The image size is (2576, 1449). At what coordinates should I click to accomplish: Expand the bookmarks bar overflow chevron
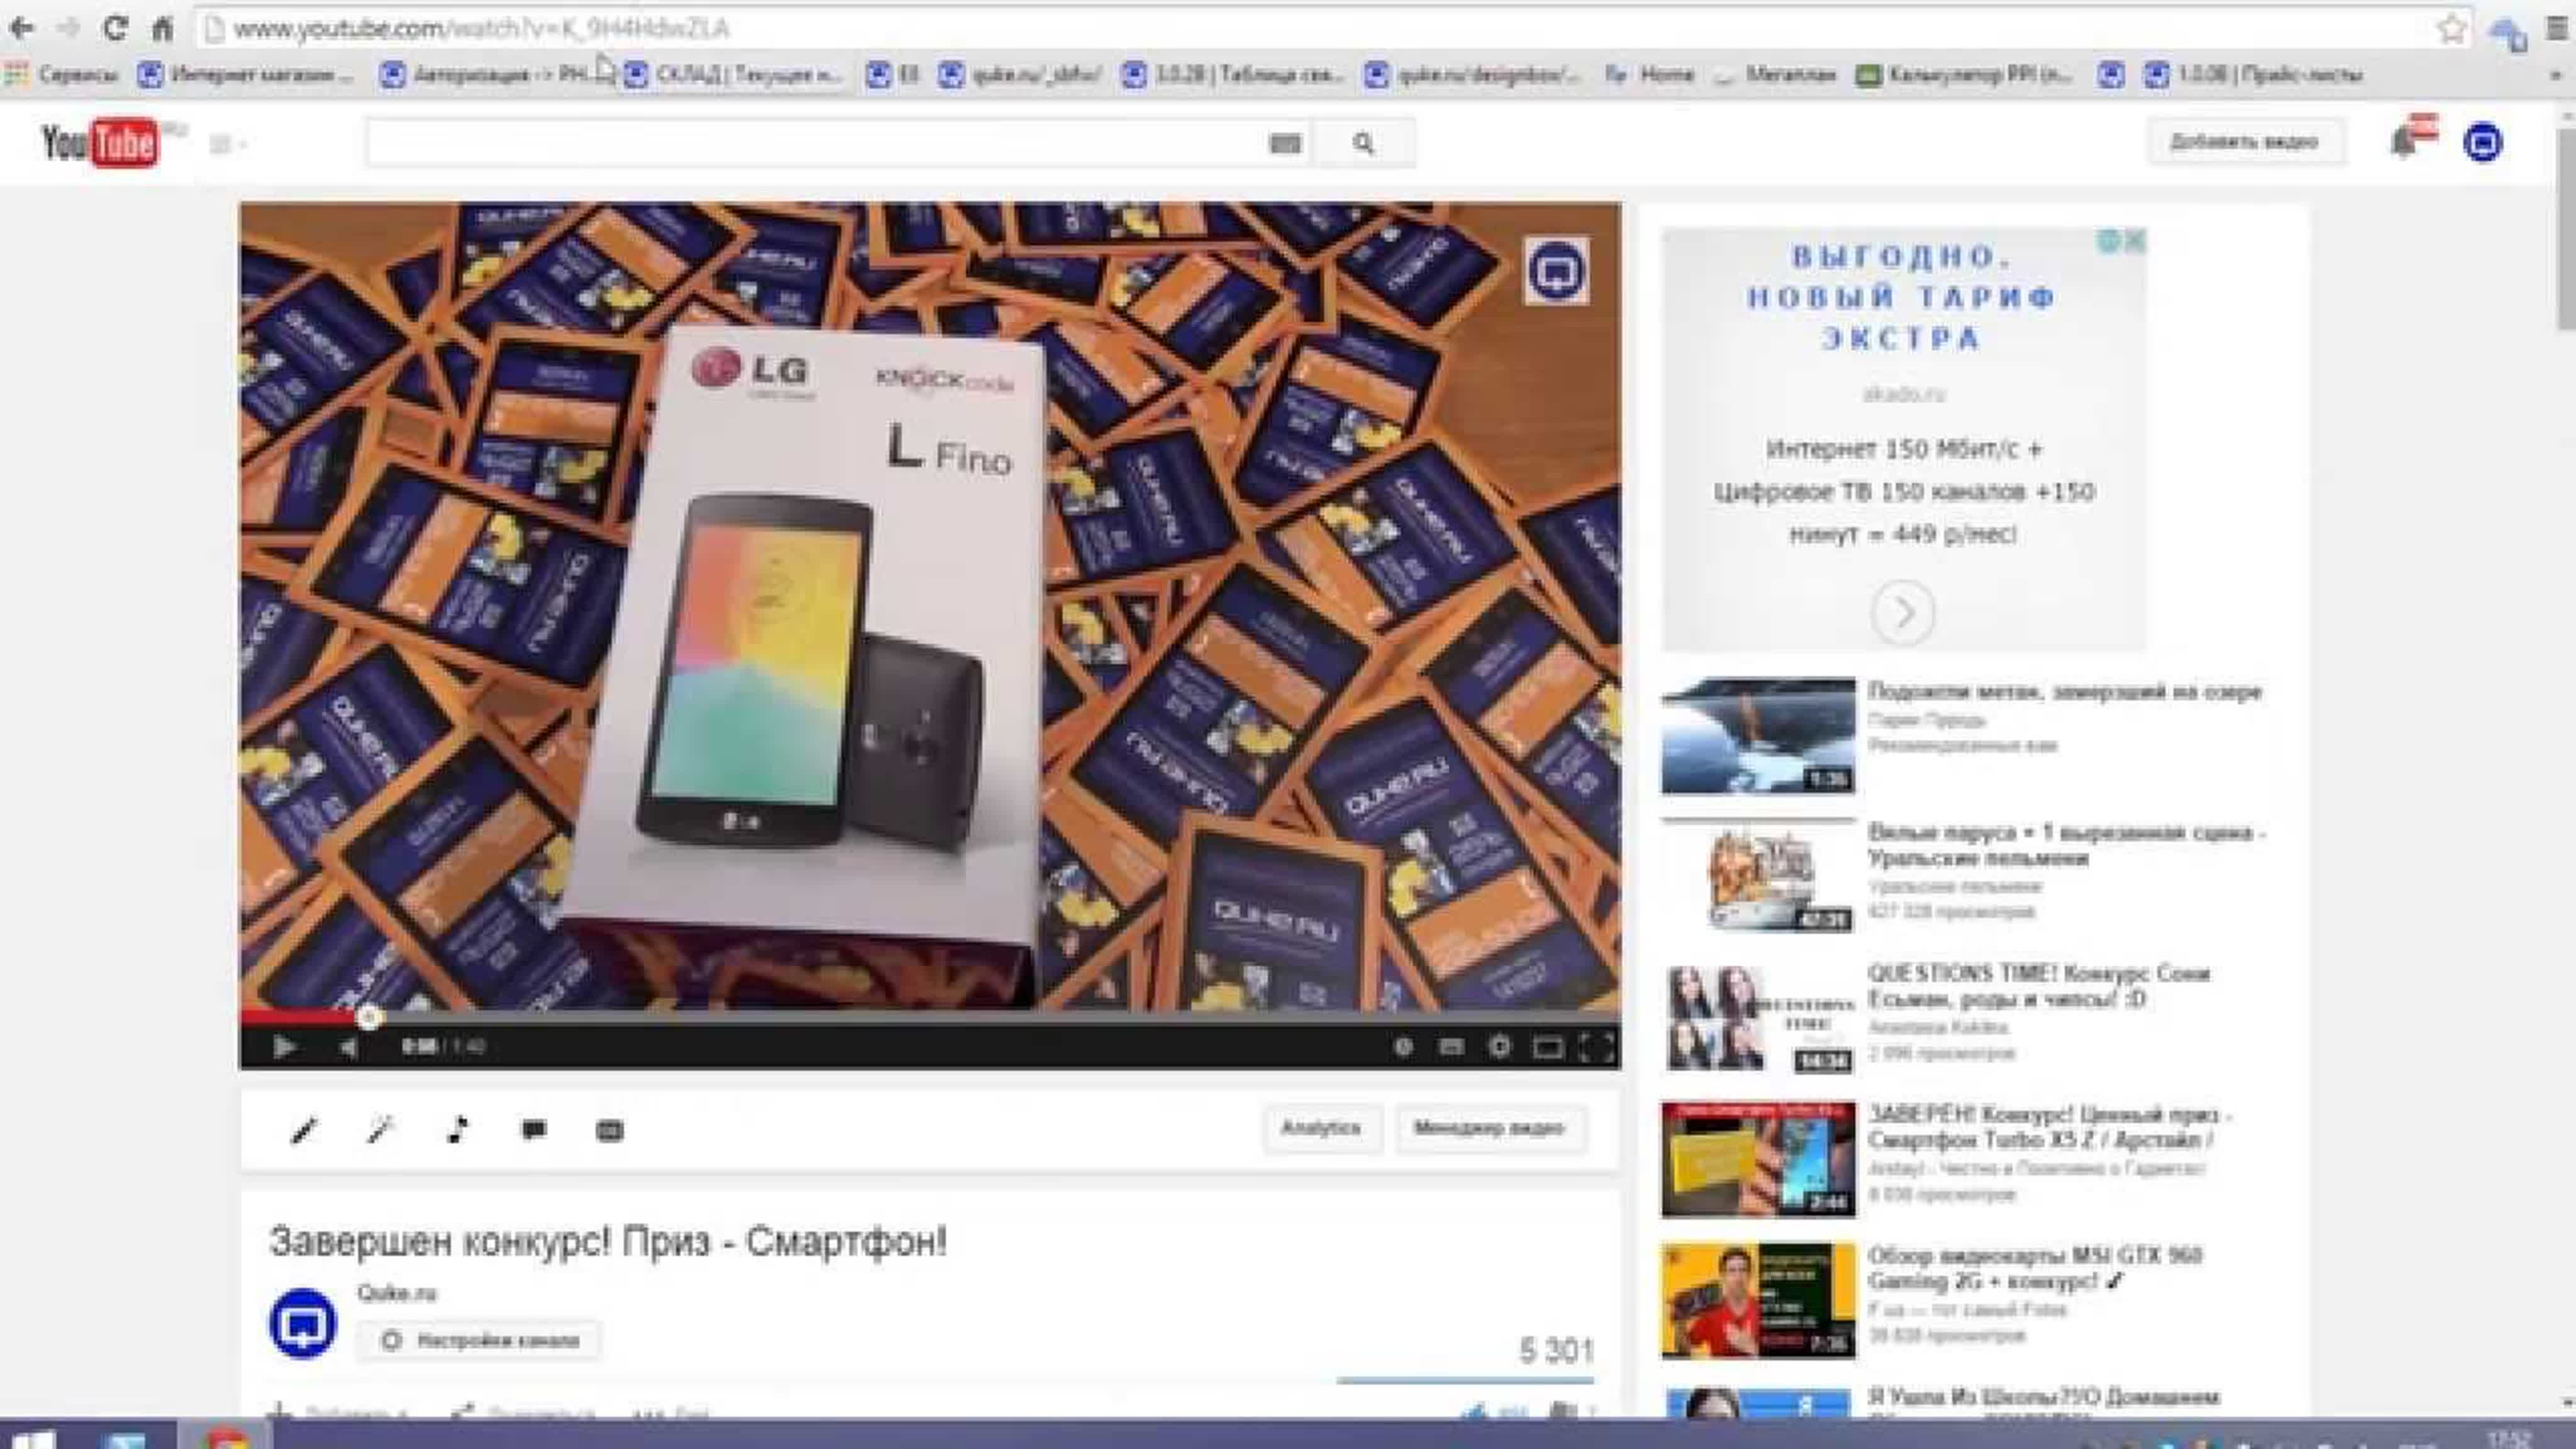(x=2557, y=75)
